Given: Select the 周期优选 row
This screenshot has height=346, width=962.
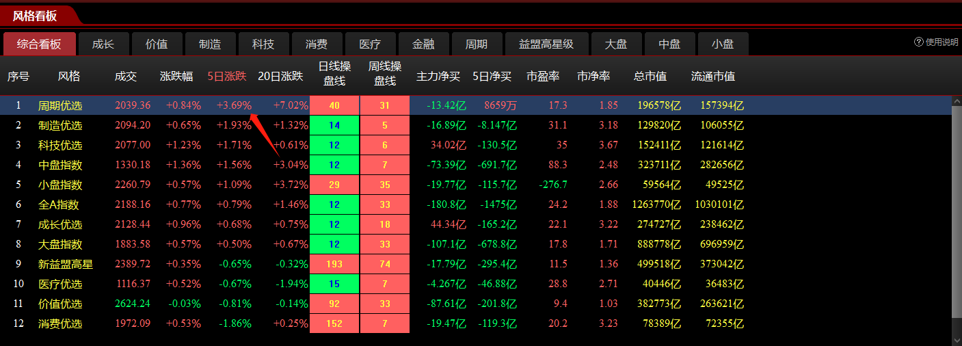Looking at the screenshot, I should [60, 106].
